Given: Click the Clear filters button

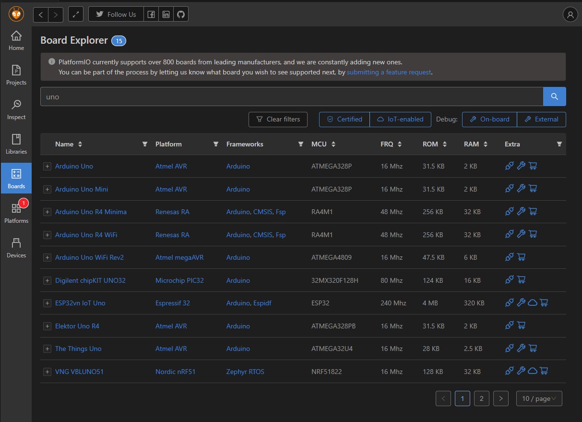Looking at the screenshot, I should [x=278, y=120].
